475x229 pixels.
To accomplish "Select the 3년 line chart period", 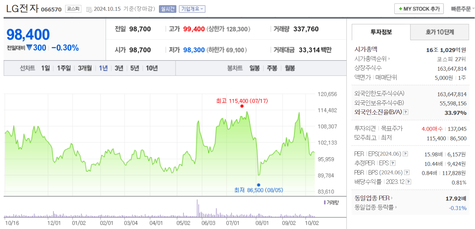I will pyautogui.click(x=119, y=68).
